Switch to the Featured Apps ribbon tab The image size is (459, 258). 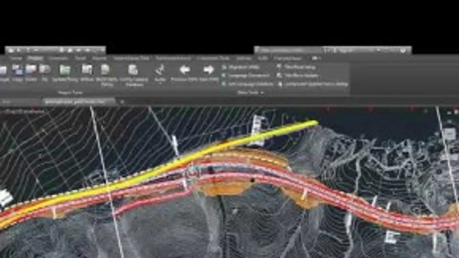[x=288, y=58]
